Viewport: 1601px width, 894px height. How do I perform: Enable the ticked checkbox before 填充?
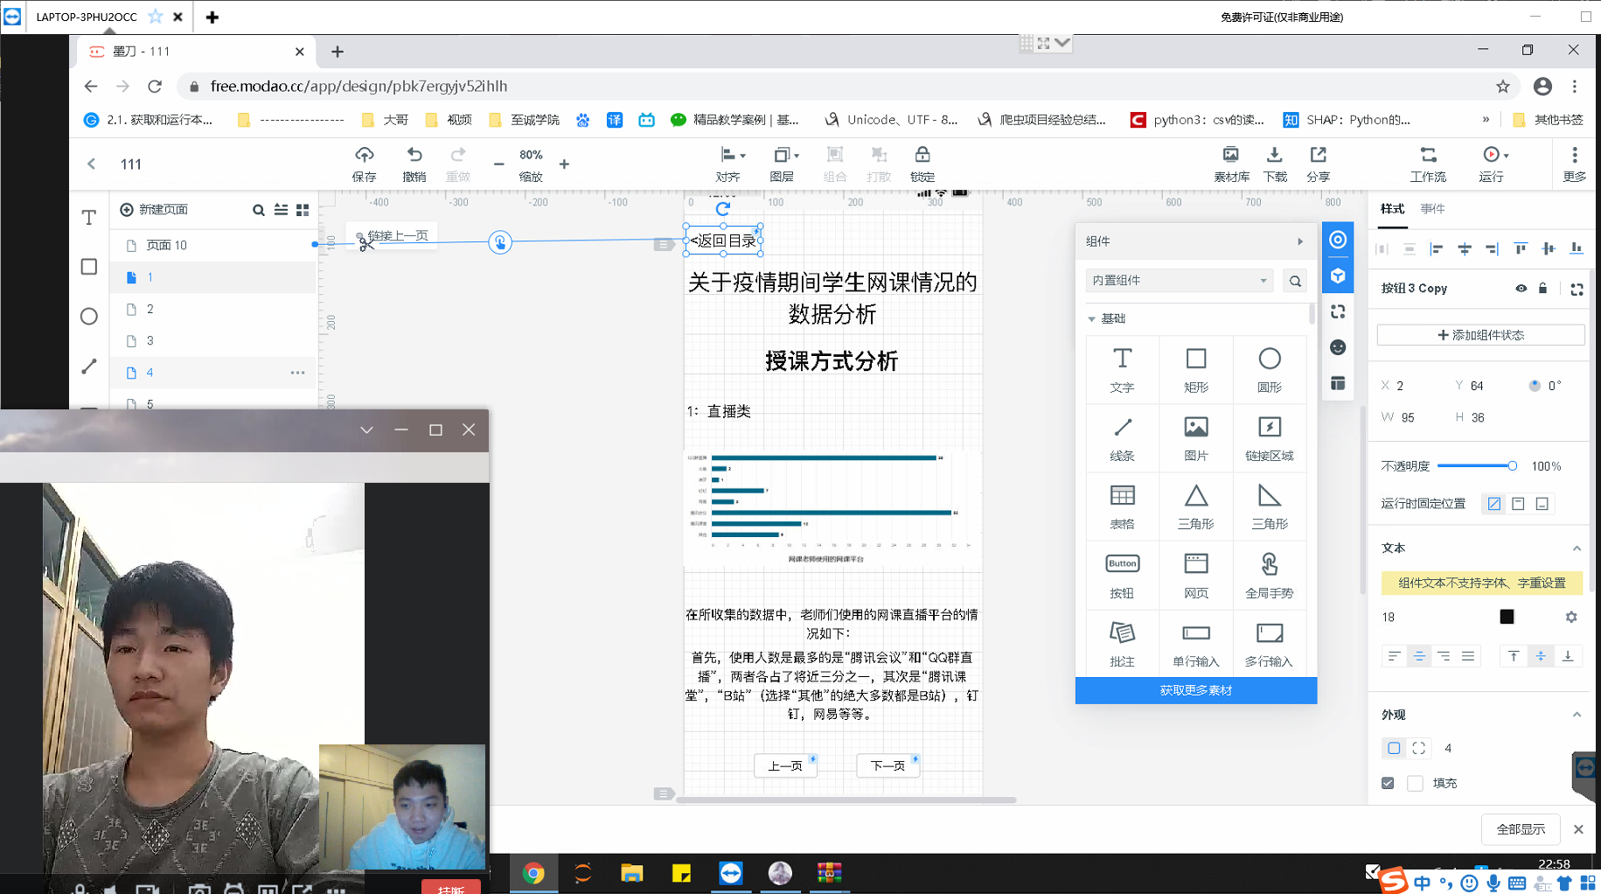click(x=1388, y=783)
